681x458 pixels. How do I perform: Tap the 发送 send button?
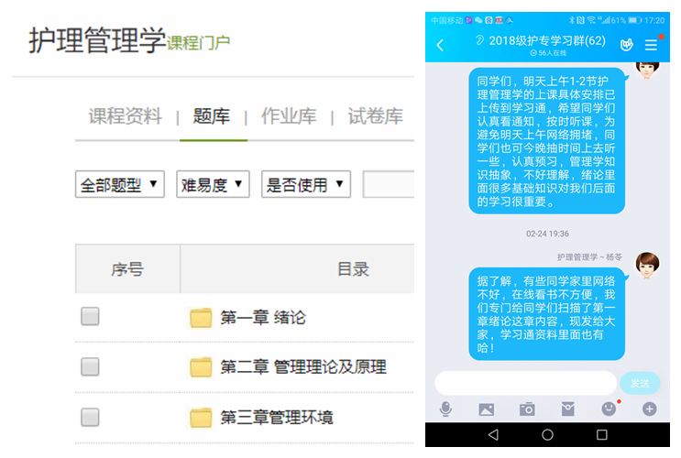[x=640, y=383]
